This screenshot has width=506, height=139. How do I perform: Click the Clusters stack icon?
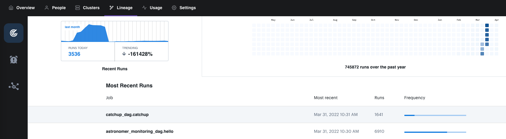(78, 8)
